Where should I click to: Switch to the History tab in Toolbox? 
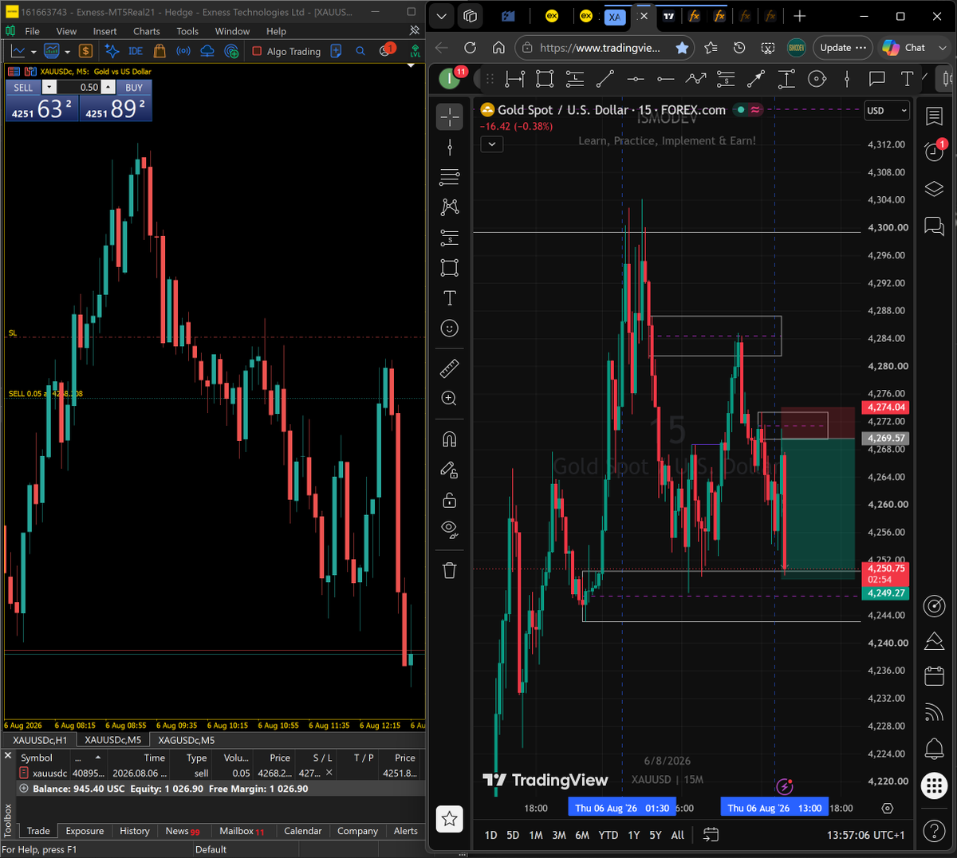click(x=135, y=831)
